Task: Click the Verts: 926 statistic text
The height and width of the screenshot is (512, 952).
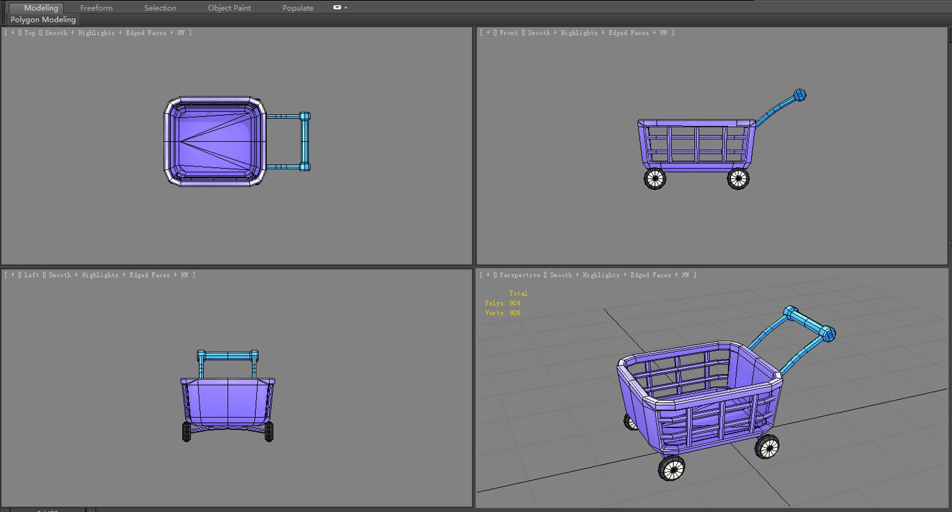Action: 503,313
